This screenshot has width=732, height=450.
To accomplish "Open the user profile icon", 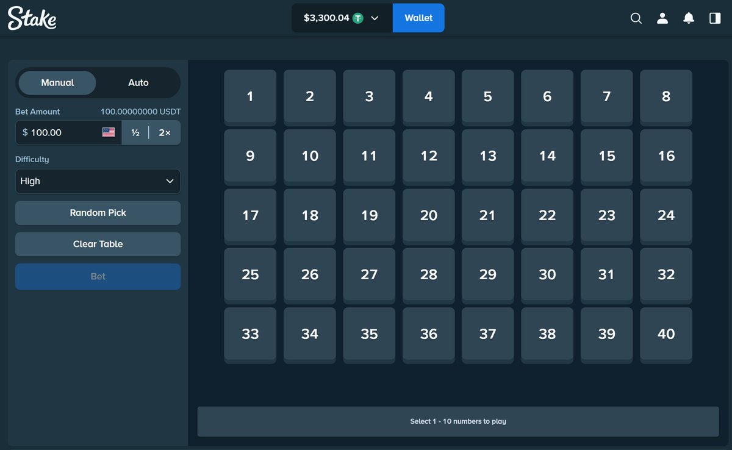I will point(662,18).
